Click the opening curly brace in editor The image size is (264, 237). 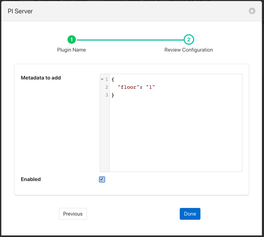click(x=113, y=79)
